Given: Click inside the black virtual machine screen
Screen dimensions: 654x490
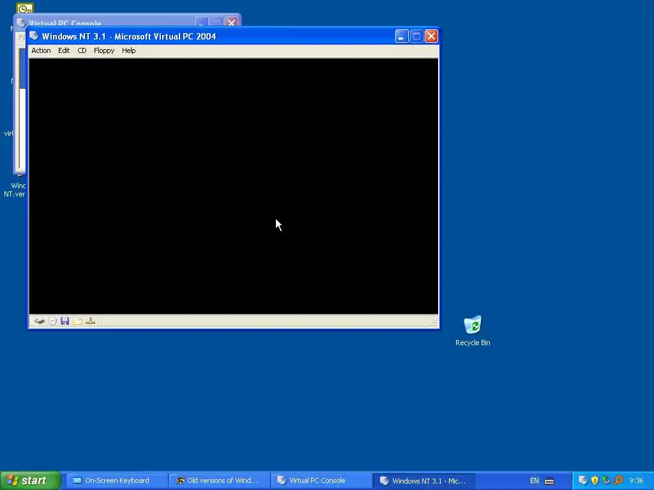Looking at the screenshot, I should [x=234, y=186].
